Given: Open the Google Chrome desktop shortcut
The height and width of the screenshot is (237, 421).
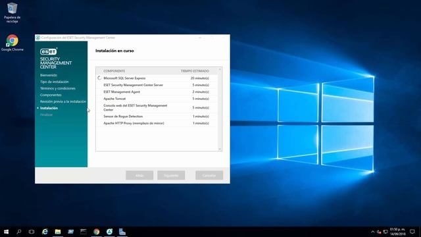Looking at the screenshot, I should pos(12,43).
